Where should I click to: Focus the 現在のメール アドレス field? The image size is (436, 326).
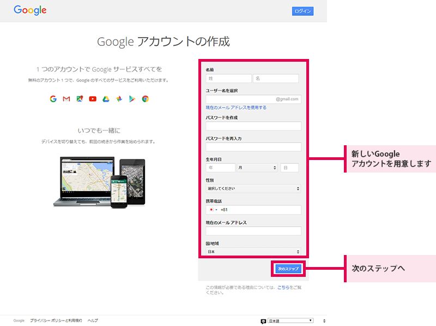(x=253, y=231)
